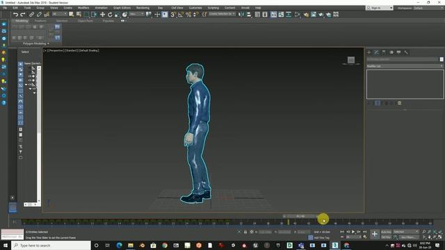Select the Unlink Selection tool

pyautogui.click(x=39, y=15)
